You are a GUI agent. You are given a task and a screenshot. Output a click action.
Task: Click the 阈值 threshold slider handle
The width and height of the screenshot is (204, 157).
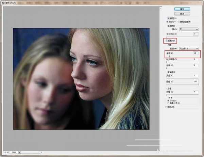(x=198, y=84)
